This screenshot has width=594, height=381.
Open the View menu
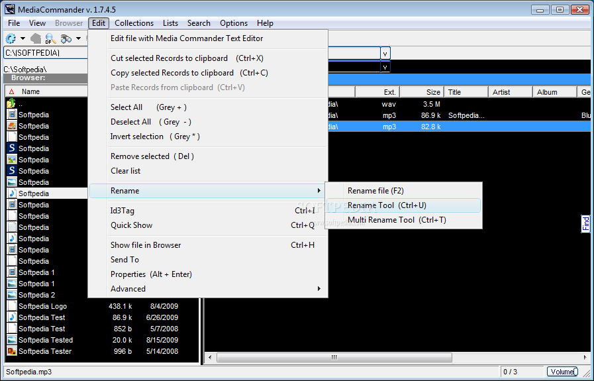38,23
